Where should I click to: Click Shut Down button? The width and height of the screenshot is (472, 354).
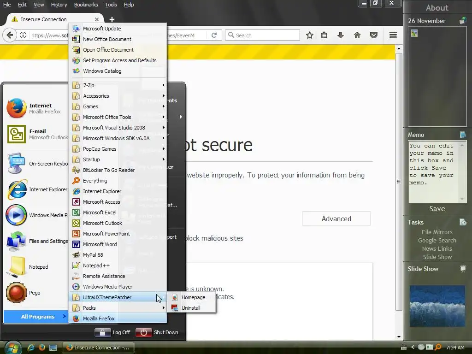click(x=157, y=332)
